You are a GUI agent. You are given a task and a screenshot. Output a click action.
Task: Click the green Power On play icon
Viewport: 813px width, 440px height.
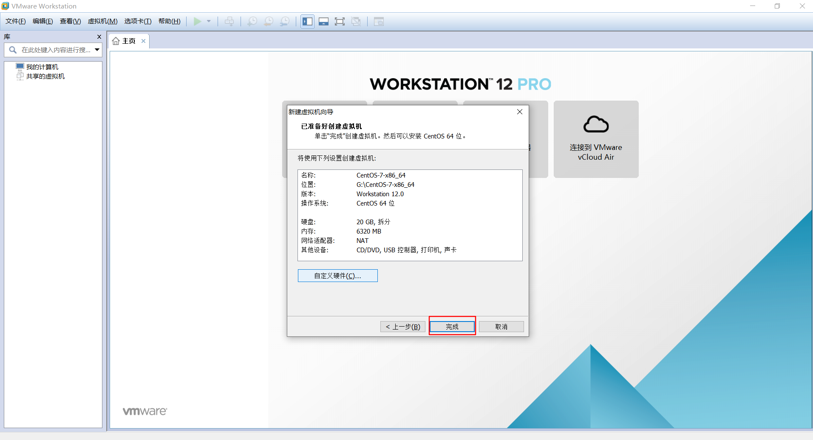point(198,21)
